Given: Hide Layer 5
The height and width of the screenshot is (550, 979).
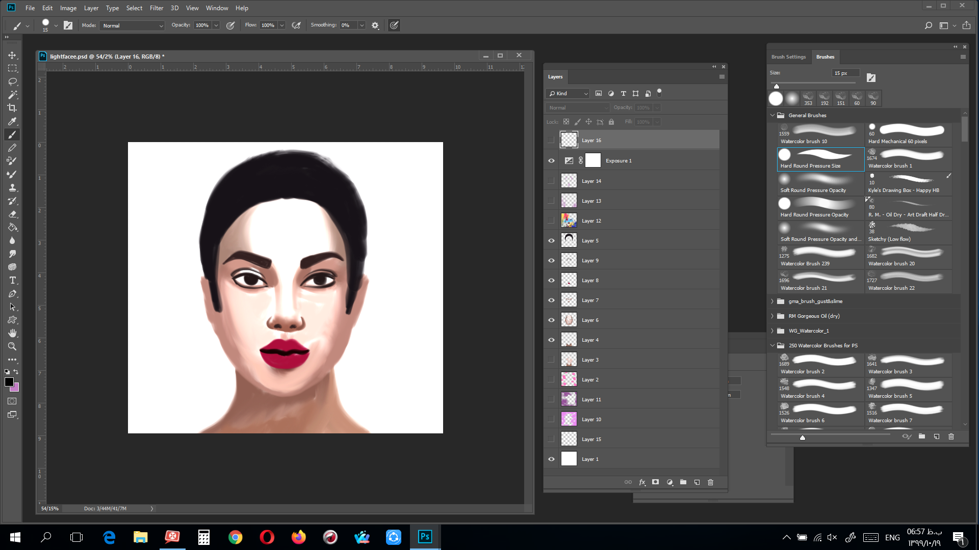Looking at the screenshot, I should click(x=551, y=240).
